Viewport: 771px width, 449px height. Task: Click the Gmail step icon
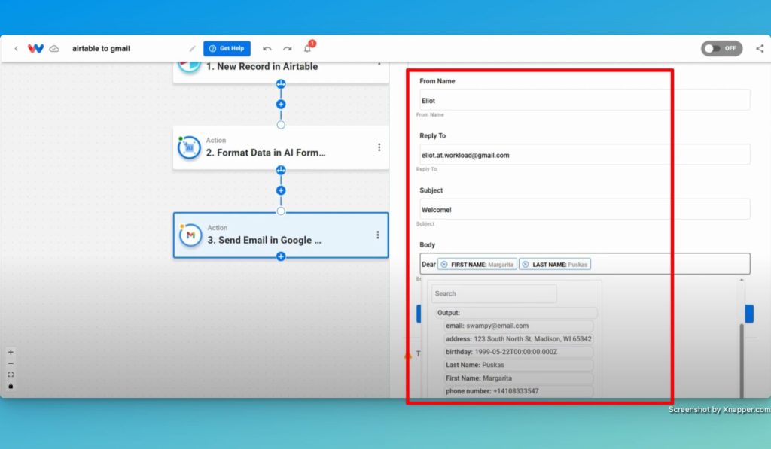point(190,235)
